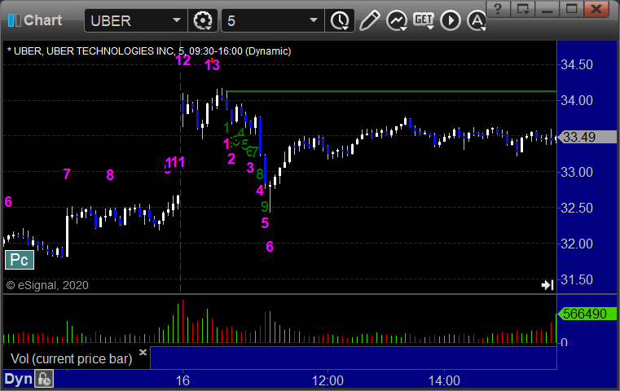This screenshot has width=620, height=391.
Task: Click the magenta 13 count marker
Action: click(212, 65)
